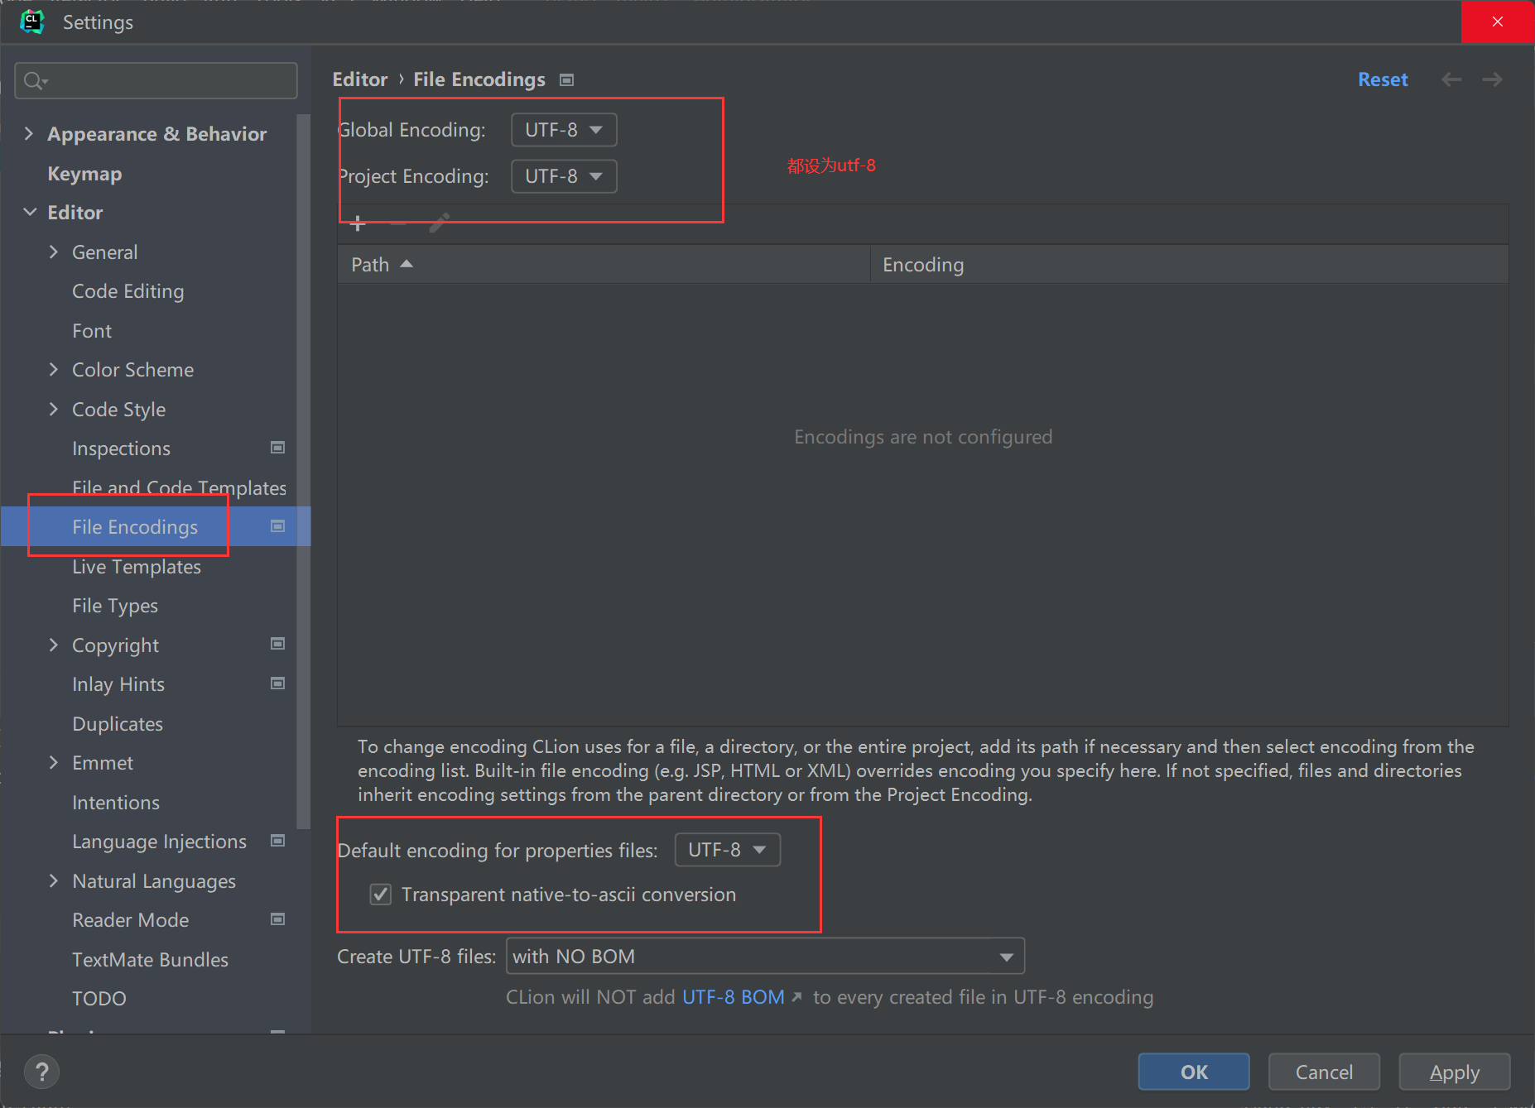Click the project icon next to Inlay Hints
This screenshot has height=1108, width=1535.
pos(278,684)
